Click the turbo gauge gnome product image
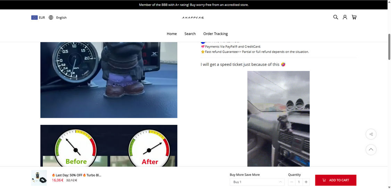Image resolution: width=391 pixels, height=189 pixels. coord(109,80)
